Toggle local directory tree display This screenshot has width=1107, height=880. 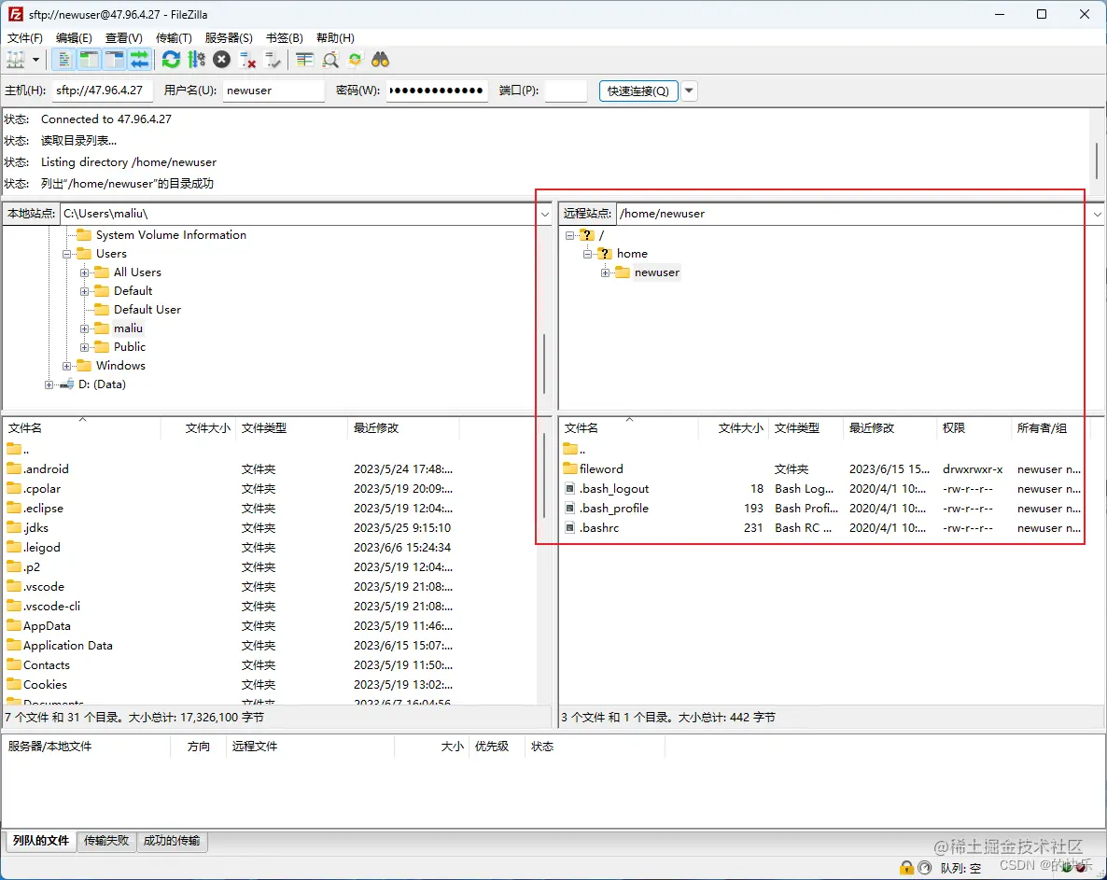pyautogui.click(x=89, y=60)
